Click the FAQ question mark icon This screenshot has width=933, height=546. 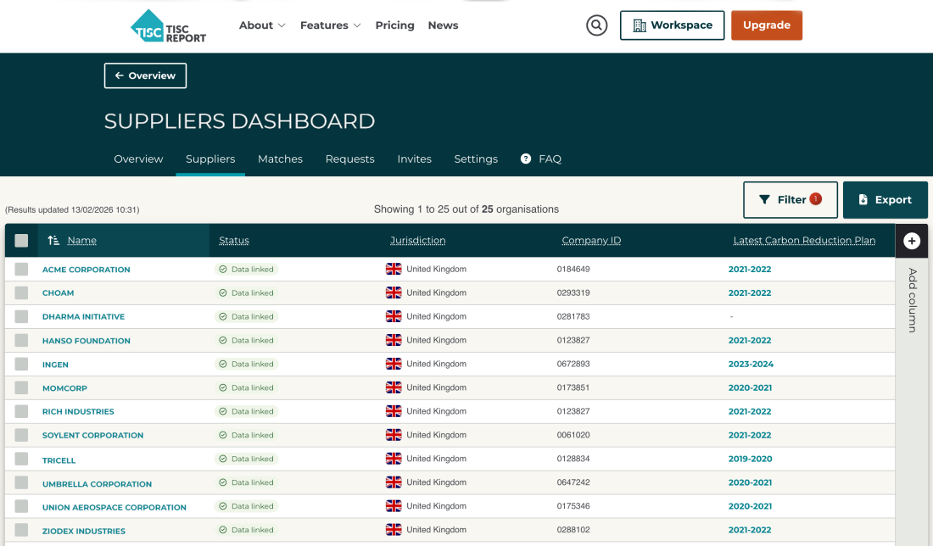pyautogui.click(x=526, y=159)
